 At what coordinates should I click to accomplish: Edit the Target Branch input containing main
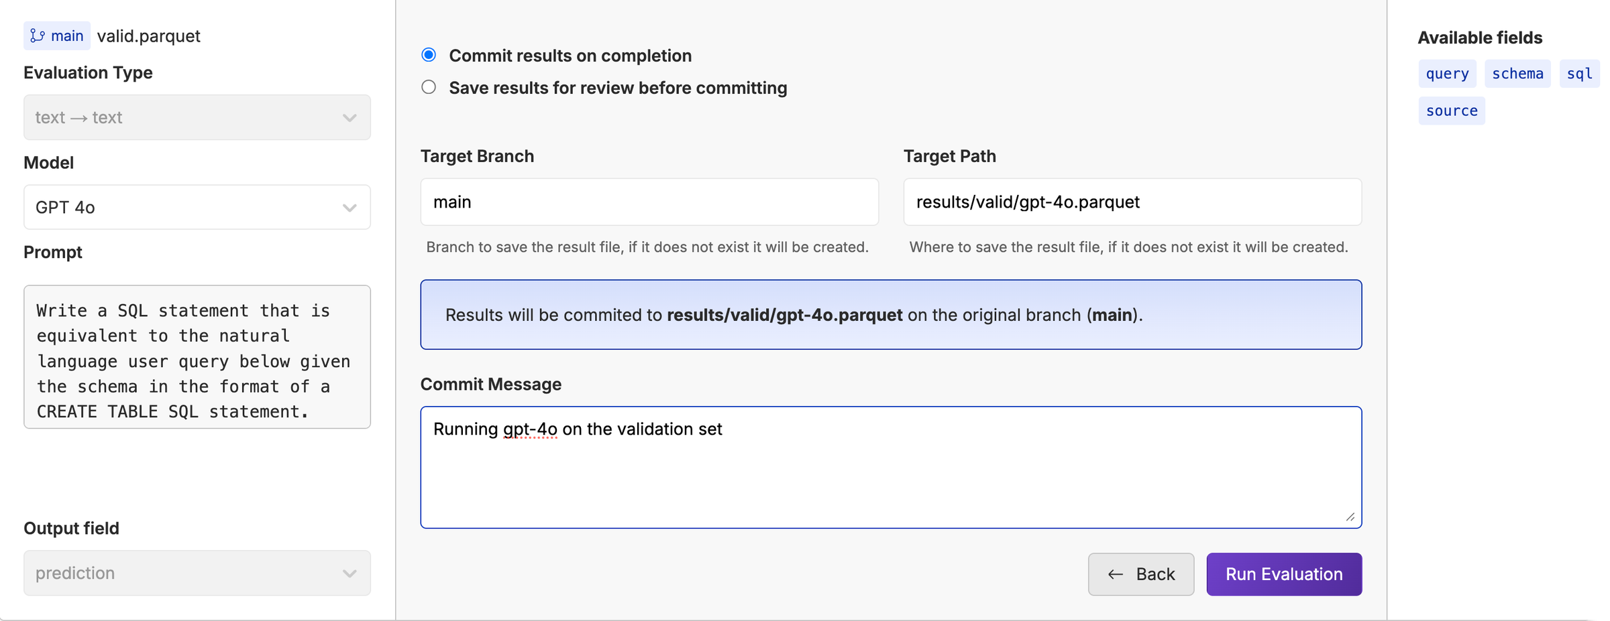click(x=649, y=202)
